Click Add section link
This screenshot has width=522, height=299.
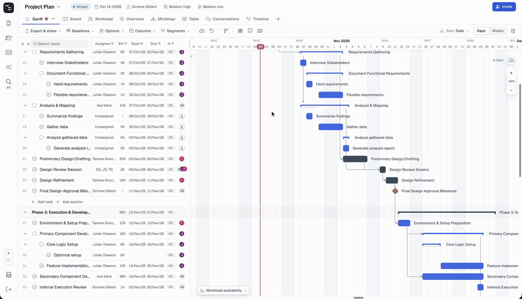70,202
